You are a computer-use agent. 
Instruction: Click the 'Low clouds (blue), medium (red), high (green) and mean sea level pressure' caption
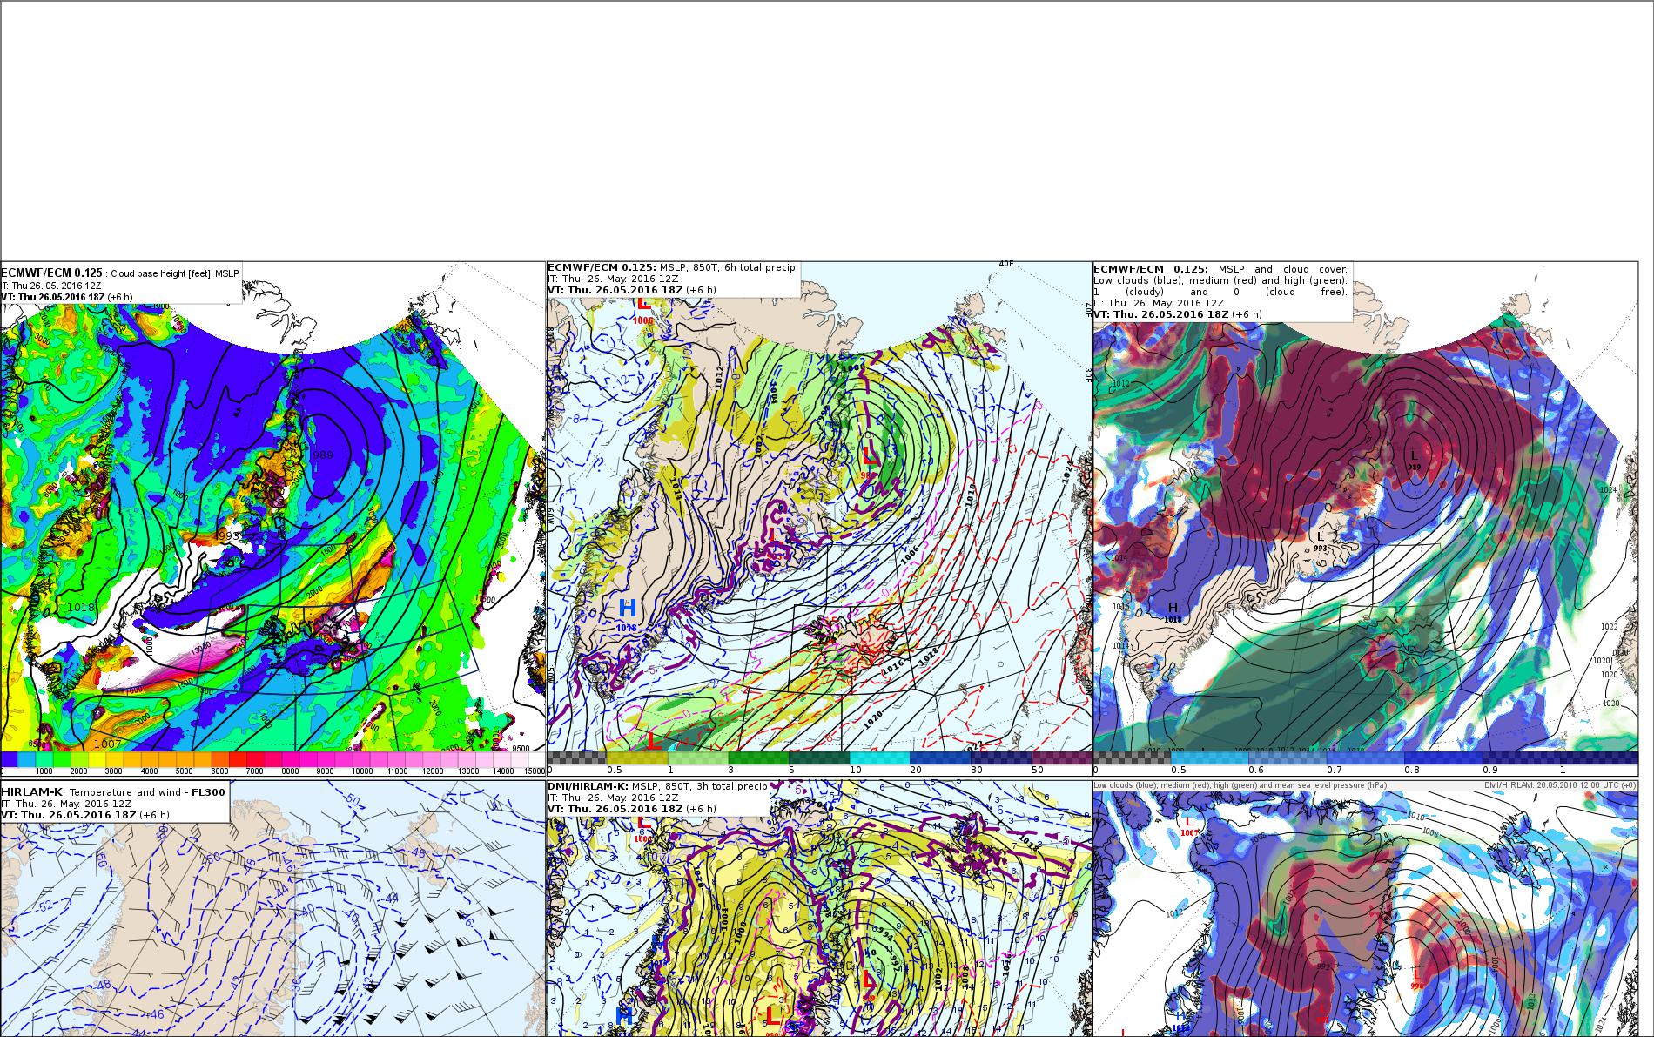[x=1240, y=785]
